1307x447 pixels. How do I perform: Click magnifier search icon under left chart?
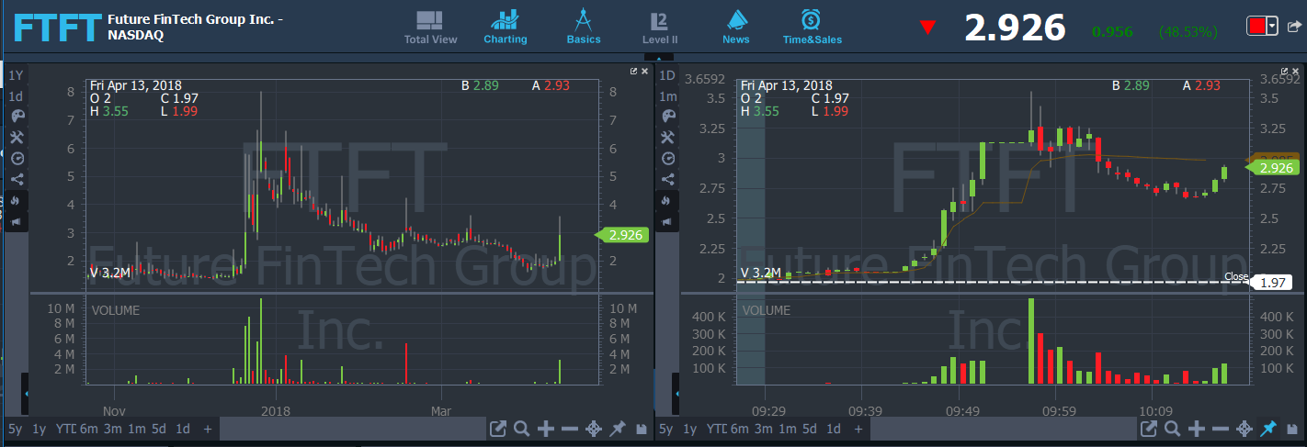point(521,429)
